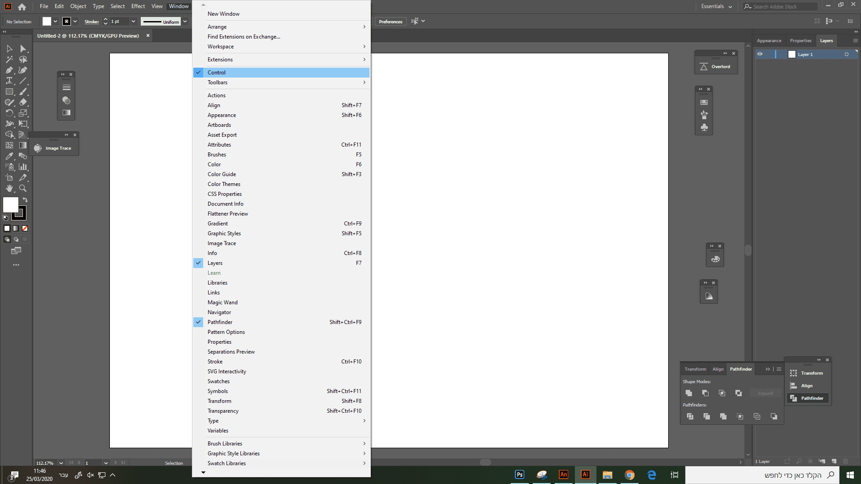Toggle Layer 1 visibility eye

[760, 54]
